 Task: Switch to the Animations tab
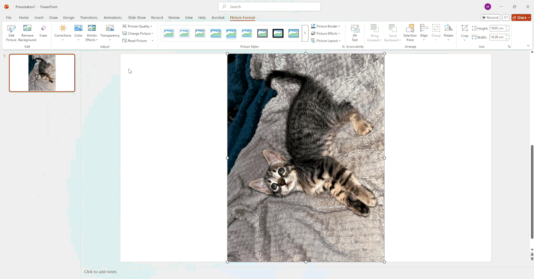pos(113,17)
